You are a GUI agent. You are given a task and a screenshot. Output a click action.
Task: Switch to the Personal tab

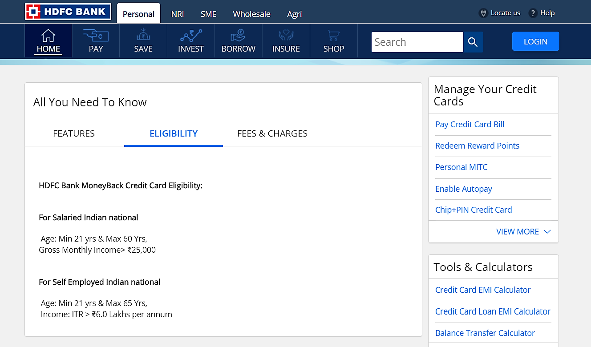tap(138, 14)
